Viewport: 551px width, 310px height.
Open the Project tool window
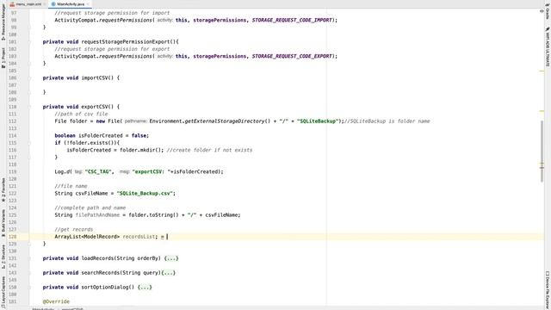[x=3, y=58]
